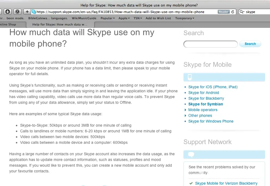The height and width of the screenshot is (186, 270).
Task: Click the speech bubble icon under Support Network
Action: [191, 155]
